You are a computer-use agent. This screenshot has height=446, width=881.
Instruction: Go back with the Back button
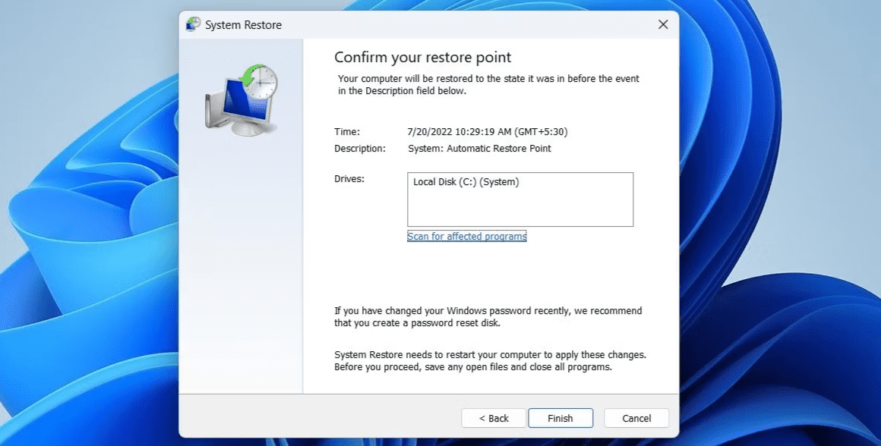point(494,418)
